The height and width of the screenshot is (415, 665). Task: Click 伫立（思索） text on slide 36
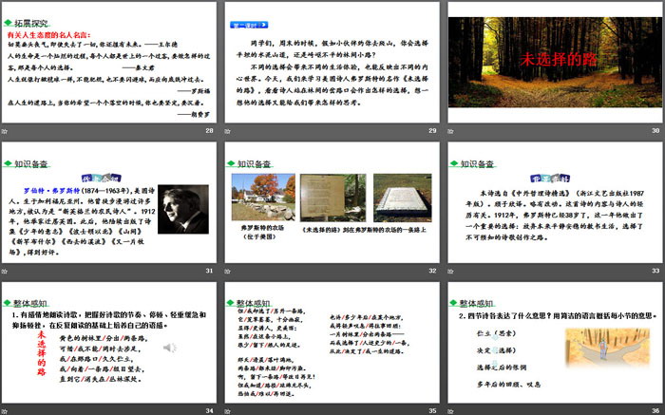(x=496, y=333)
